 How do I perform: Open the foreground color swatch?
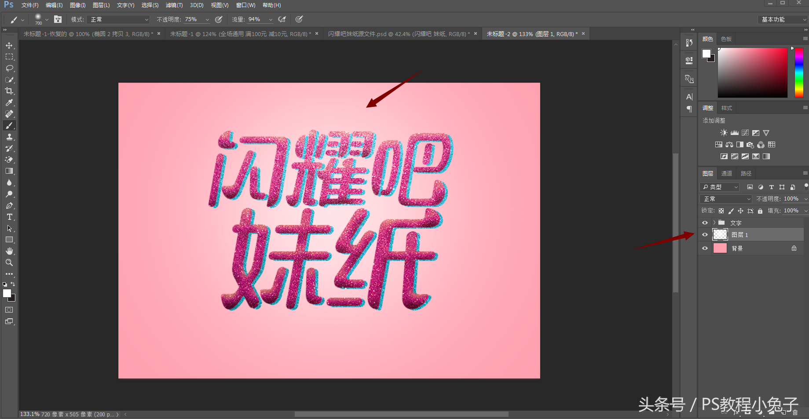click(x=7, y=294)
